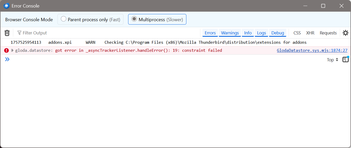Clear the console output with trash icon

[x=7, y=33]
